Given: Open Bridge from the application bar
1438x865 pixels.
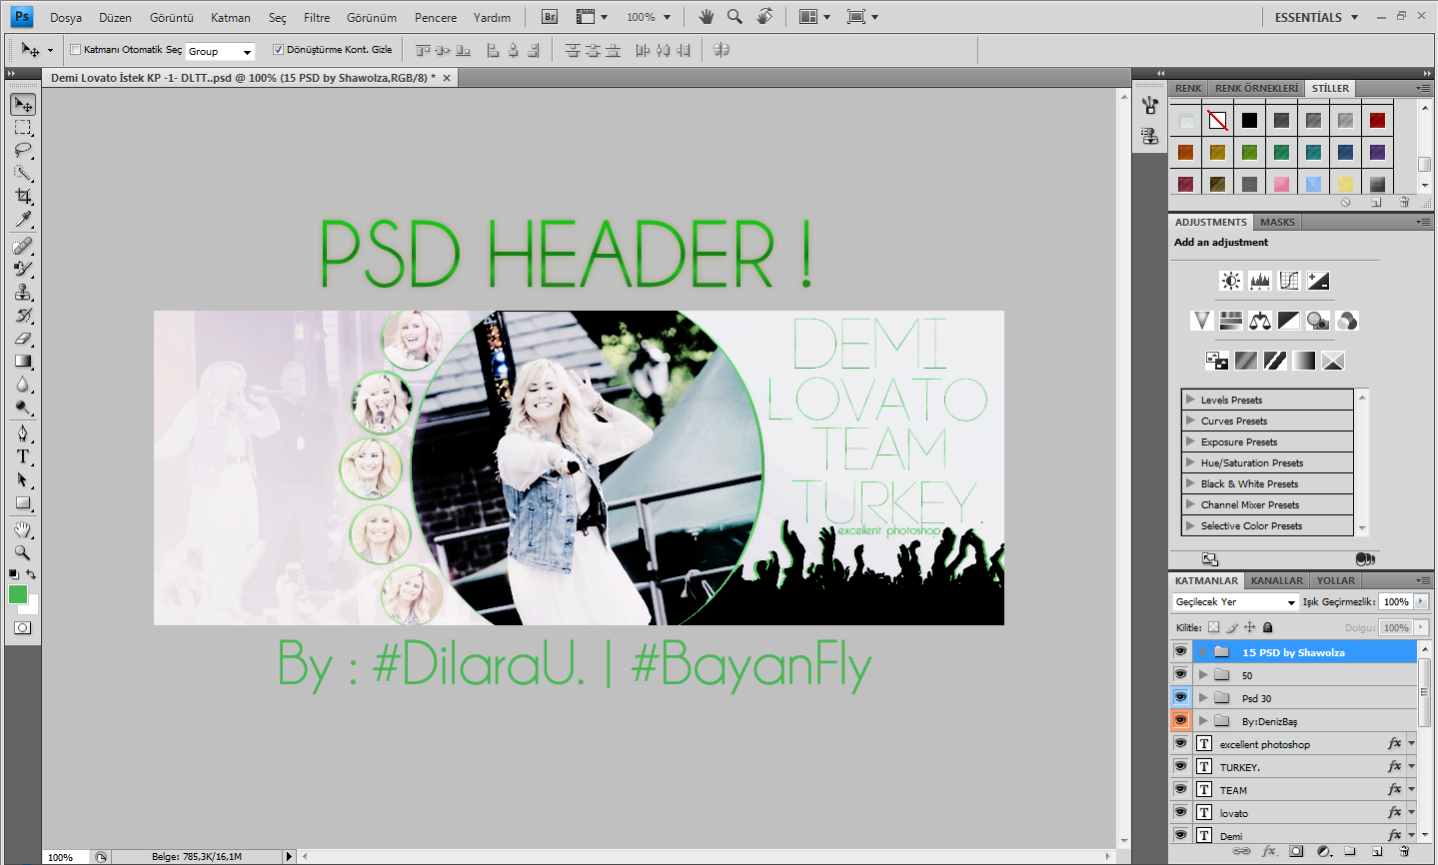Looking at the screenshot, I should point(548,16).
